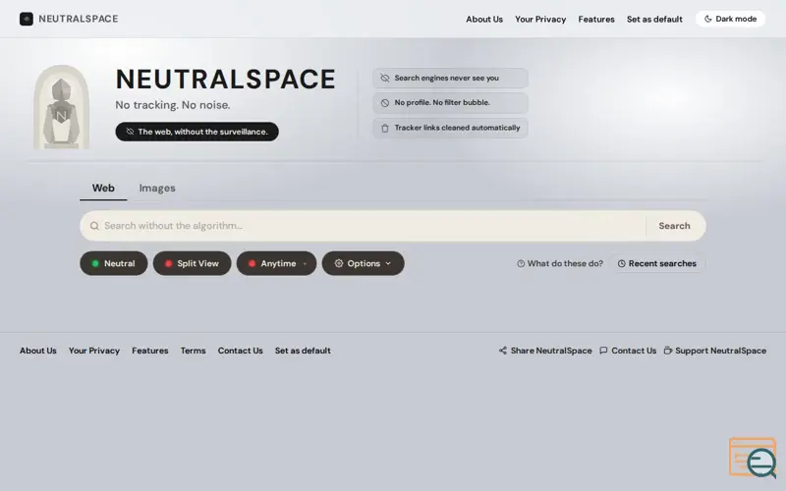Click Set as default in top navigation

[654, 19]
